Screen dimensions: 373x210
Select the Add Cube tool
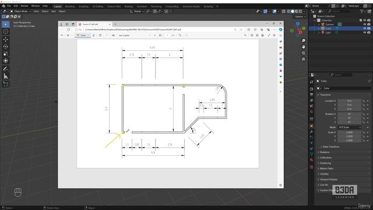(x=5, y=84)
